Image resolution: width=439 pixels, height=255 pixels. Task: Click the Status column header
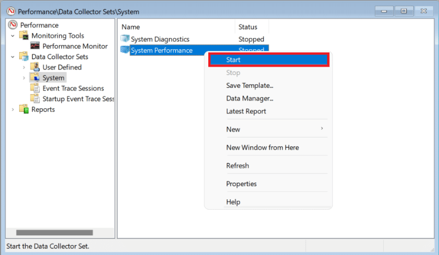point(248,27)
